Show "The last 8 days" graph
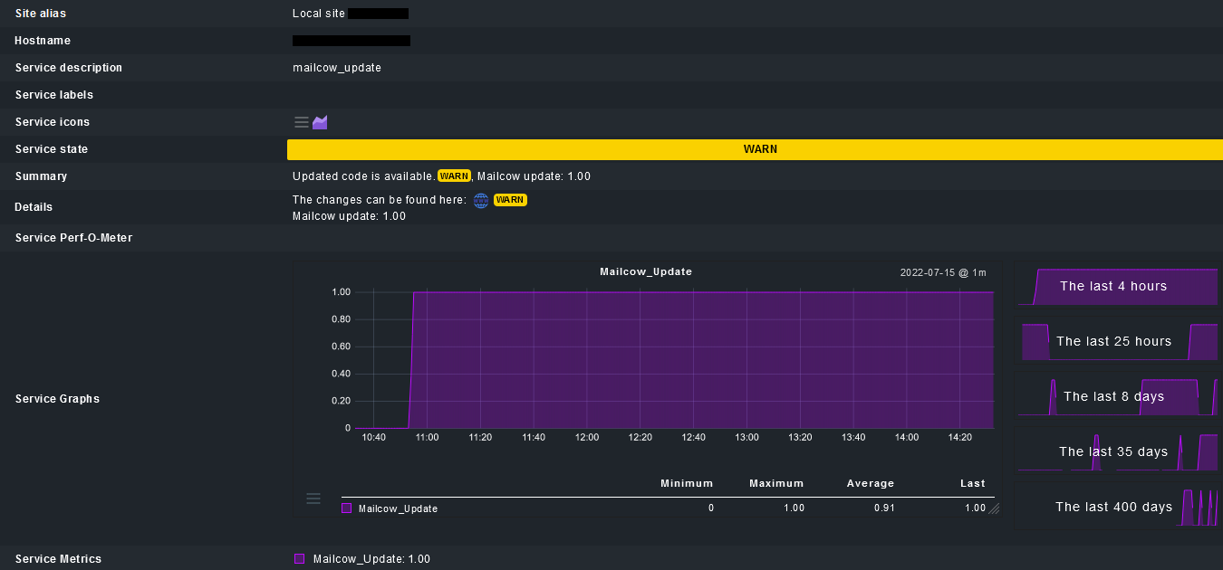Screen dimensions: 1223x570 (1116, 397)
